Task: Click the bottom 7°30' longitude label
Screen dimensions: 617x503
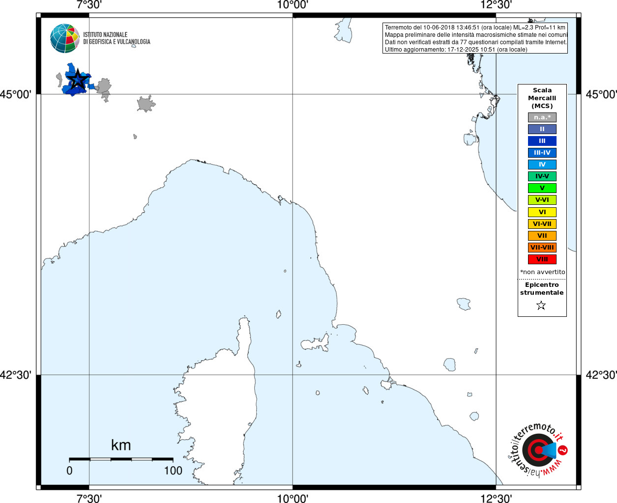Action: [x=89, y=499]
